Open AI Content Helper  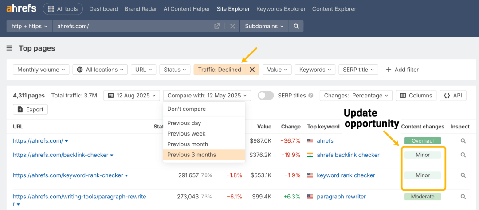click(x=187, y=9)
